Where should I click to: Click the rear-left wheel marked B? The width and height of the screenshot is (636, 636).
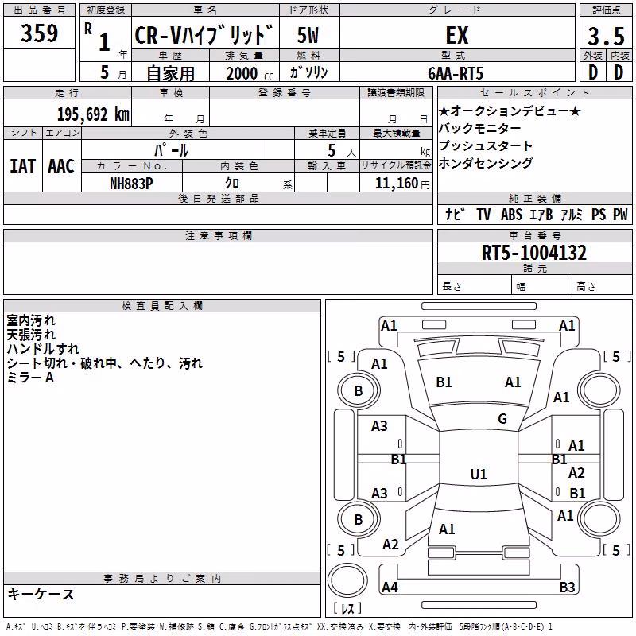click(359, 519)
